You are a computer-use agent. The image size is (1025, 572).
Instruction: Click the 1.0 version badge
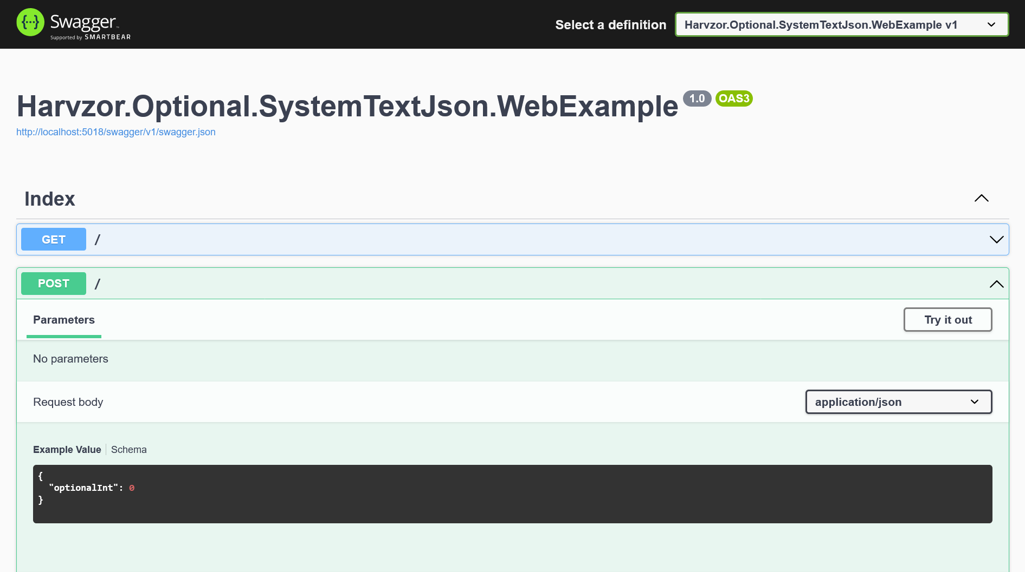(x=697, y=98)
